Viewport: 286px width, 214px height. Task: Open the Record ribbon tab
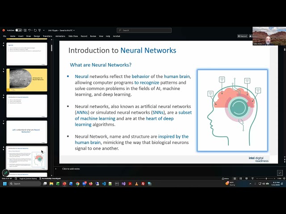pos(84,36)
